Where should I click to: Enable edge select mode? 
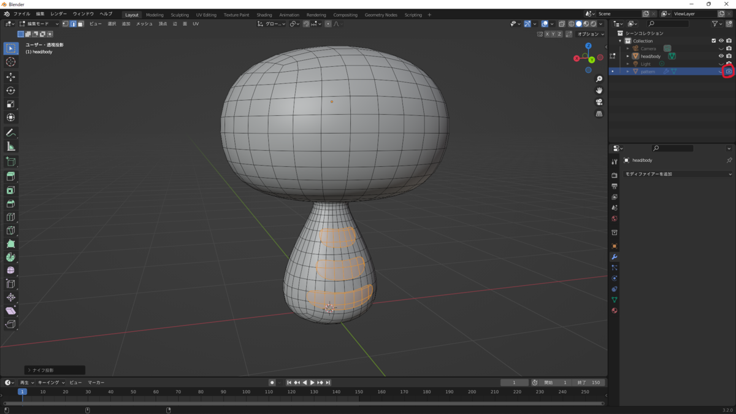click(73, 24)
